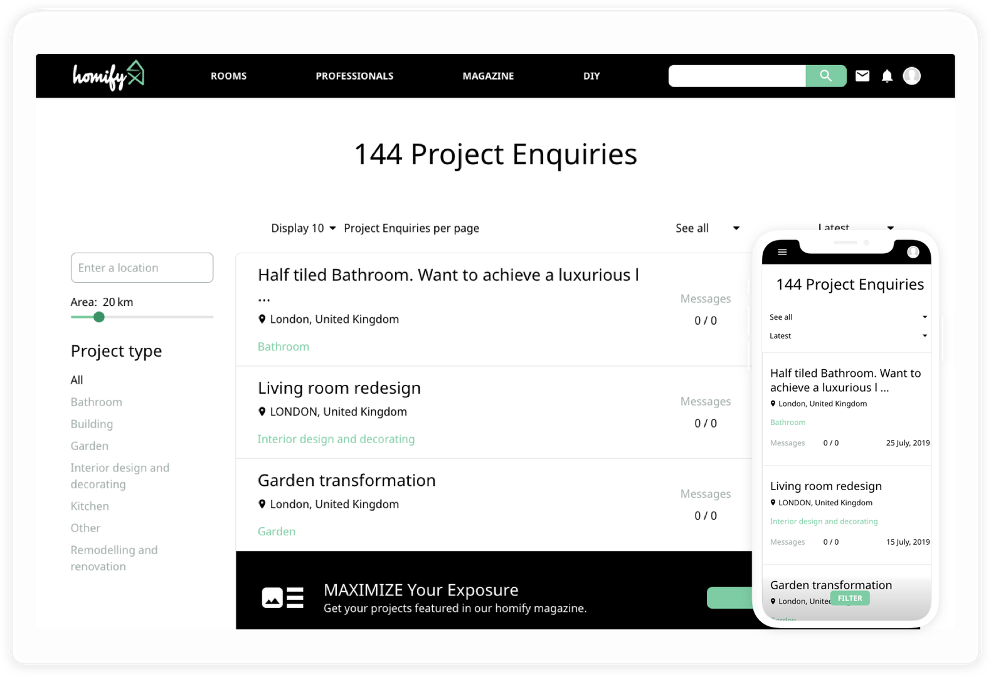991x677 pixels.
Task: Open the desktop See all dropdown
Action: [x=707, y=228]
